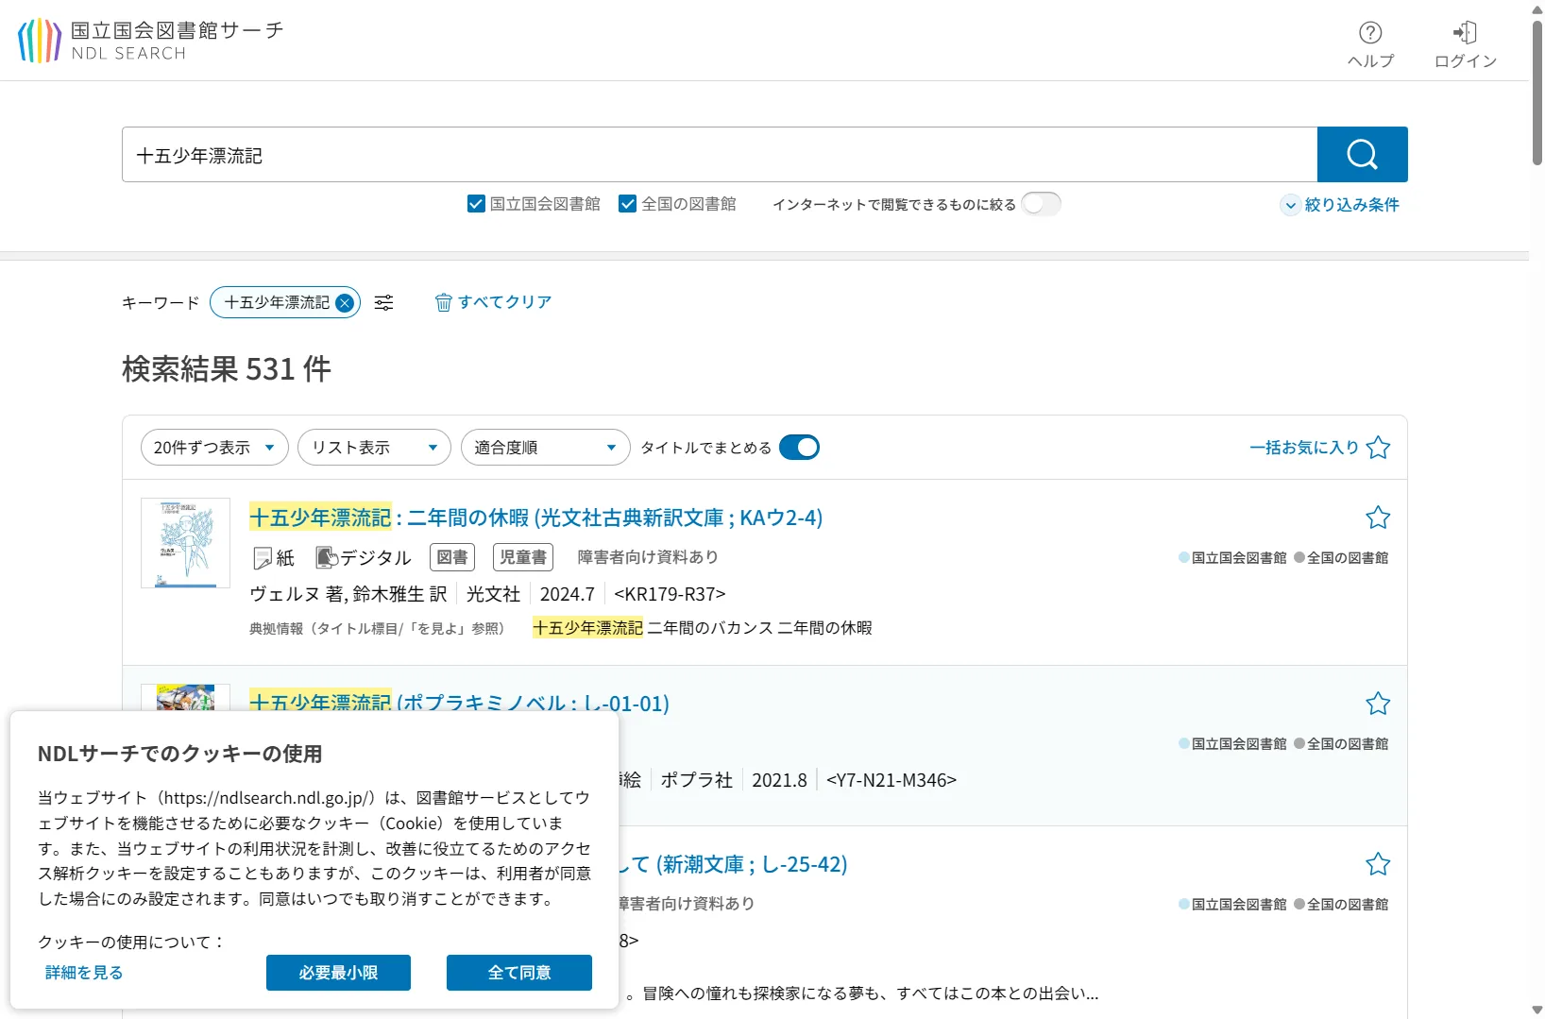1545x1019 pixels.
Task: Remove the 十五少年漂流記 keyword chip
Action: click(x=345, y=303)
